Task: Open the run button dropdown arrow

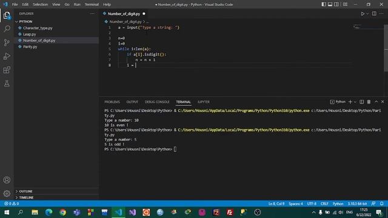Action: tap(367, 14)
